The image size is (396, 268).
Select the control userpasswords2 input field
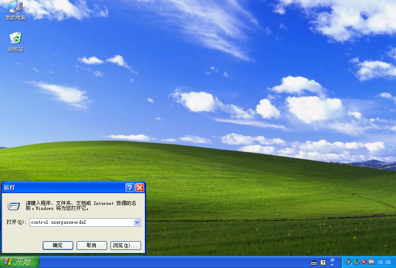[x=80, y=222]
